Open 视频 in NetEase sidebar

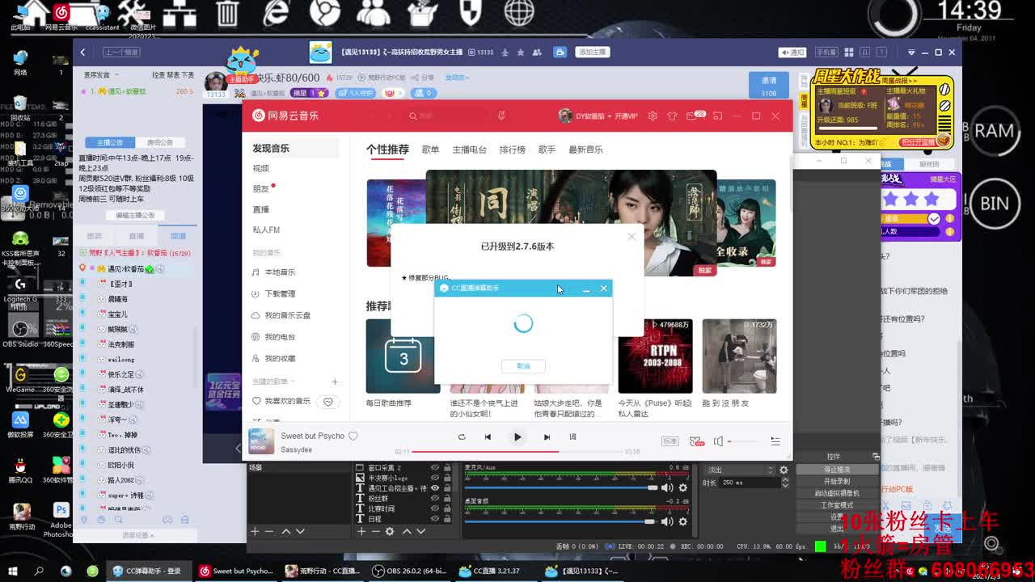pos(260,168)
